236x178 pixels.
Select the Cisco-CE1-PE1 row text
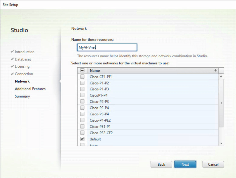coord(101,77)
